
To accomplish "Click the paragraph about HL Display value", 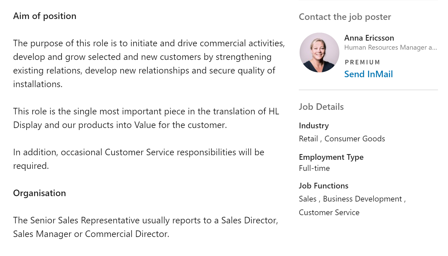I will point(146,118).
